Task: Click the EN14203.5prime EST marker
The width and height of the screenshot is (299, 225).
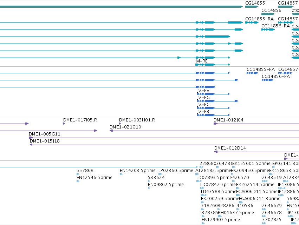Action: (121, 174)
